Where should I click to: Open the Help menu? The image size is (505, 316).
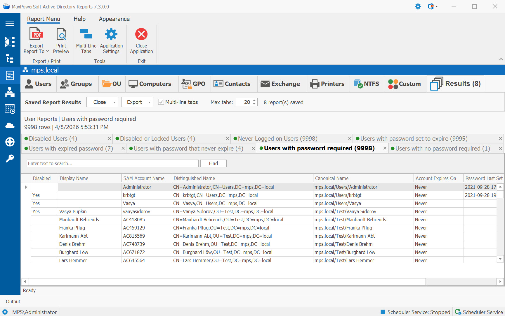pos(79,19)
